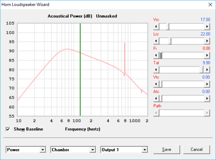Click the Cancel button
Viewport: 216px width, 160px height.
click(x=197, y=150)
